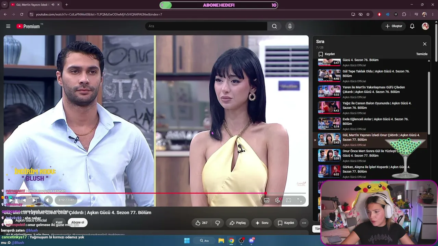The height and width of the screenshot is (246, 438).
Task: Mute the tab via its speaker icon
Action: [x=53, y=5]
